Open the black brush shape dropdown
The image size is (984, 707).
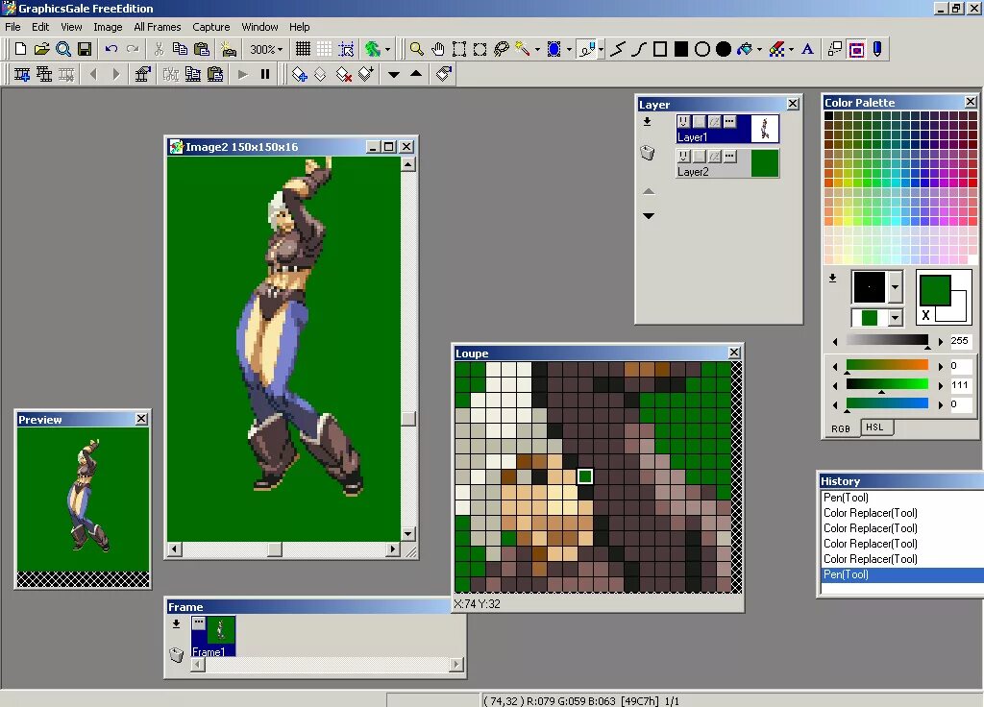[x=896, y=287]
